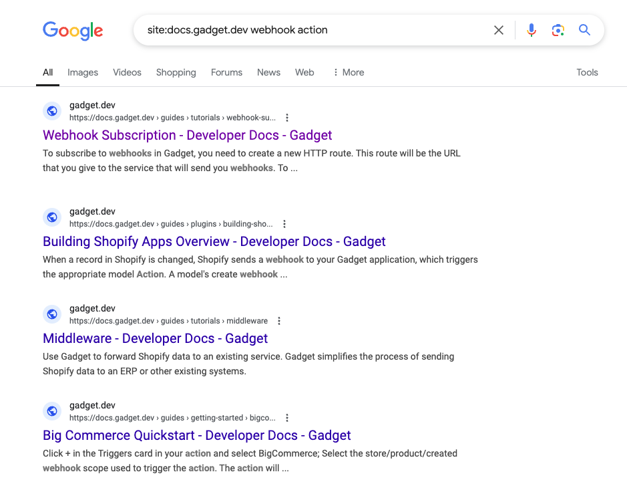Screen dimensions: 627x488
Task: Expand the More search filters menu
Action: coord(349,72)
